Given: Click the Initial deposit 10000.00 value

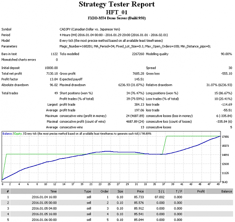Looking at the screenshot, I should coord(51,68).
